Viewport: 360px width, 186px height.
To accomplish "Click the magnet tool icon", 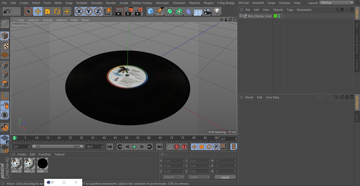I will pyautogui.click(x=5, y=127).
